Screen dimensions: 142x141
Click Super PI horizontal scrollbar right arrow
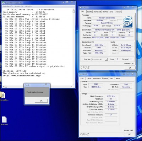(x=71, y=87)
